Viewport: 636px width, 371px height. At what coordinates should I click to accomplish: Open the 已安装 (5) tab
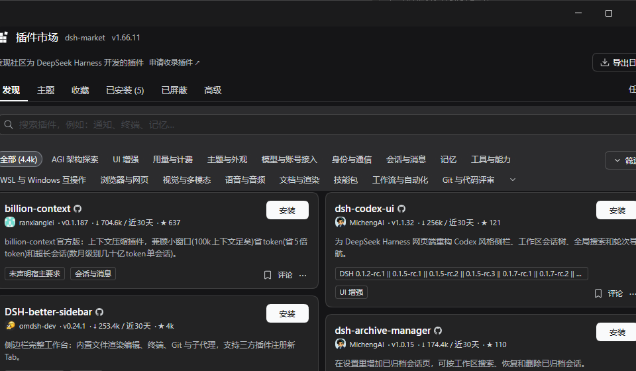125,90
